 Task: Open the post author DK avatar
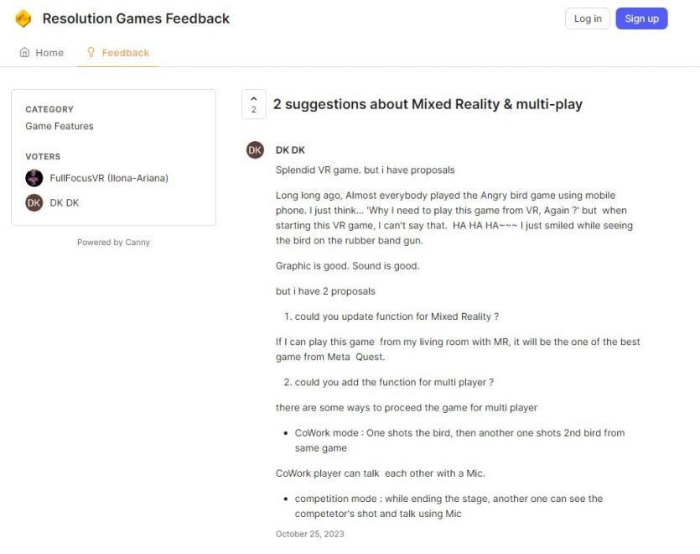click(255, 150)
